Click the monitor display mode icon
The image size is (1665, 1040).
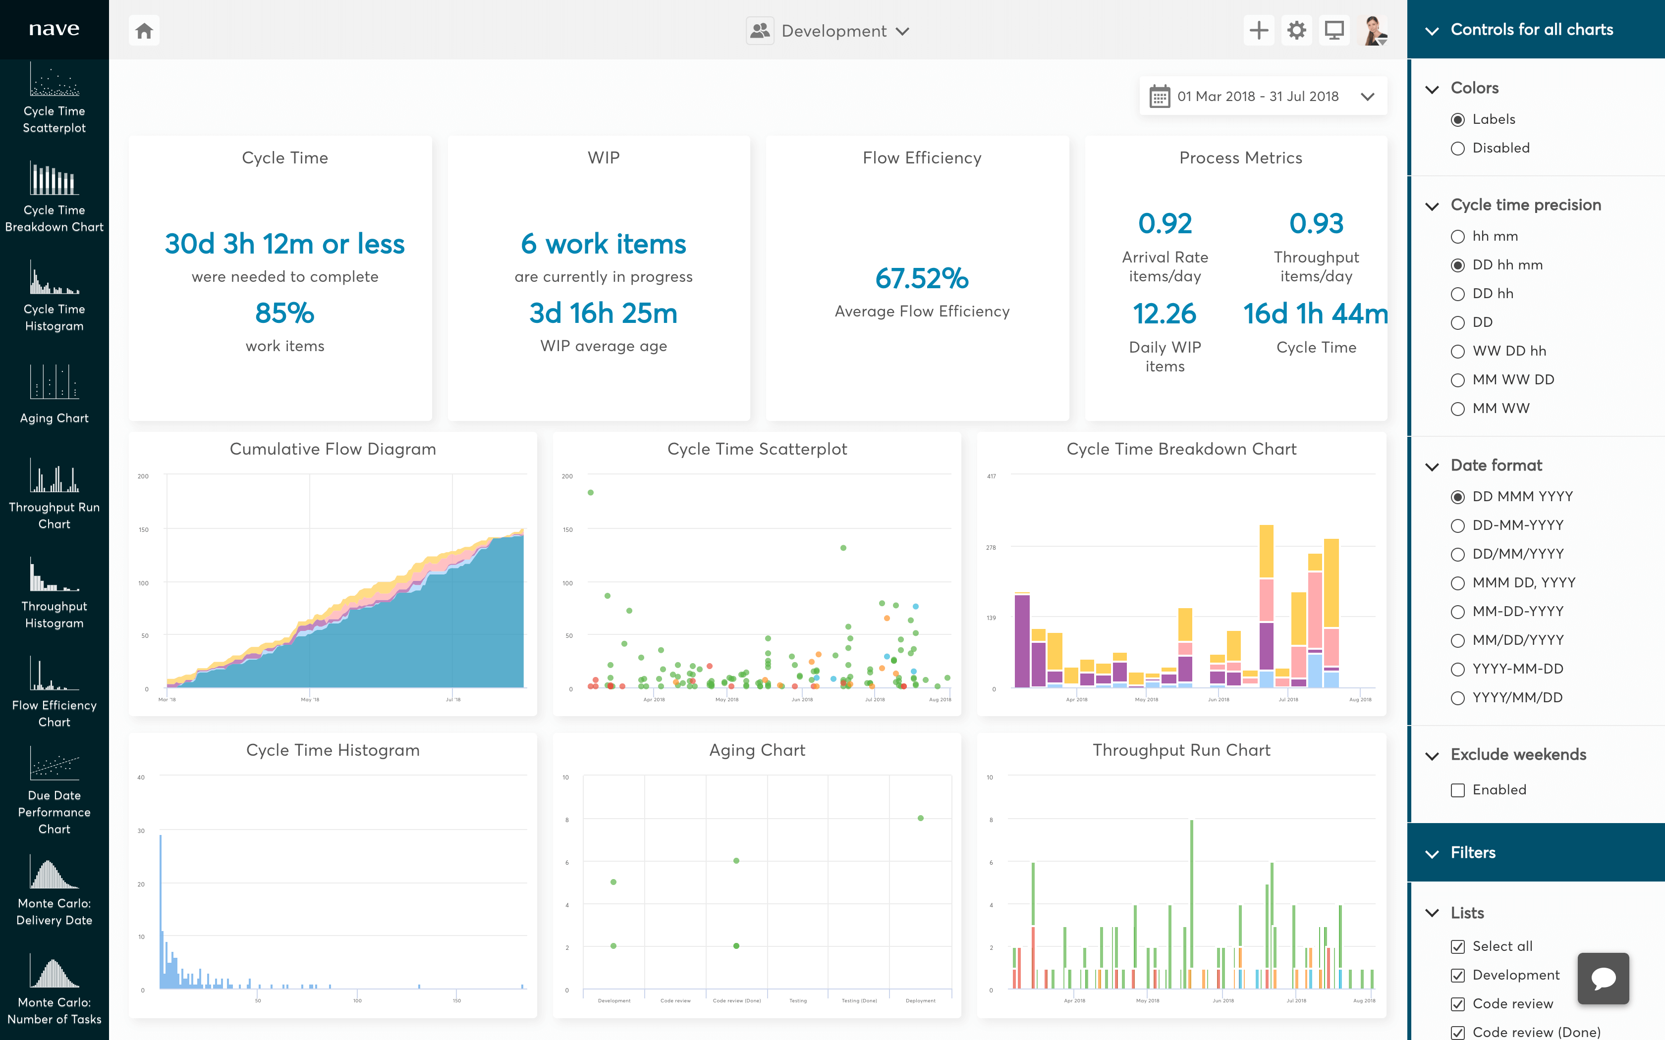click(x=1334, y=31)
